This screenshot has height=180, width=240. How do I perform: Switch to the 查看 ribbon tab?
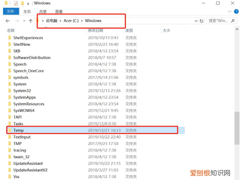(x=59, y=12)
